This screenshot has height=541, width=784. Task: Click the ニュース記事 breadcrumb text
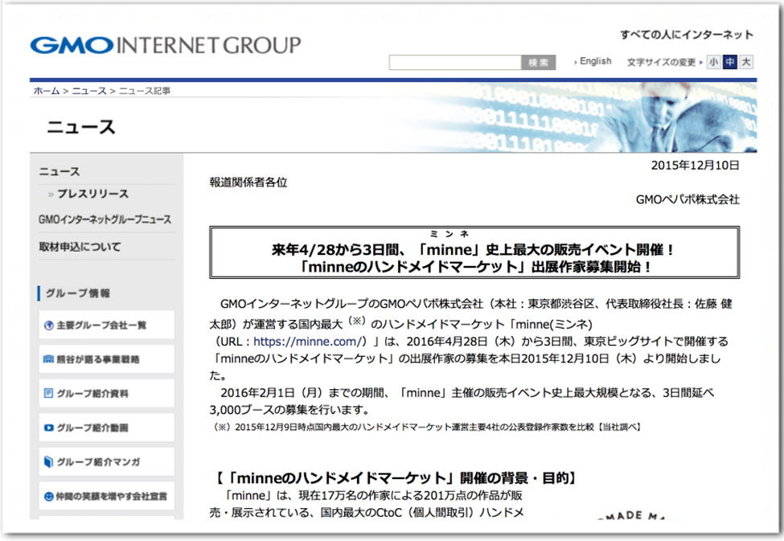point(145,91)
